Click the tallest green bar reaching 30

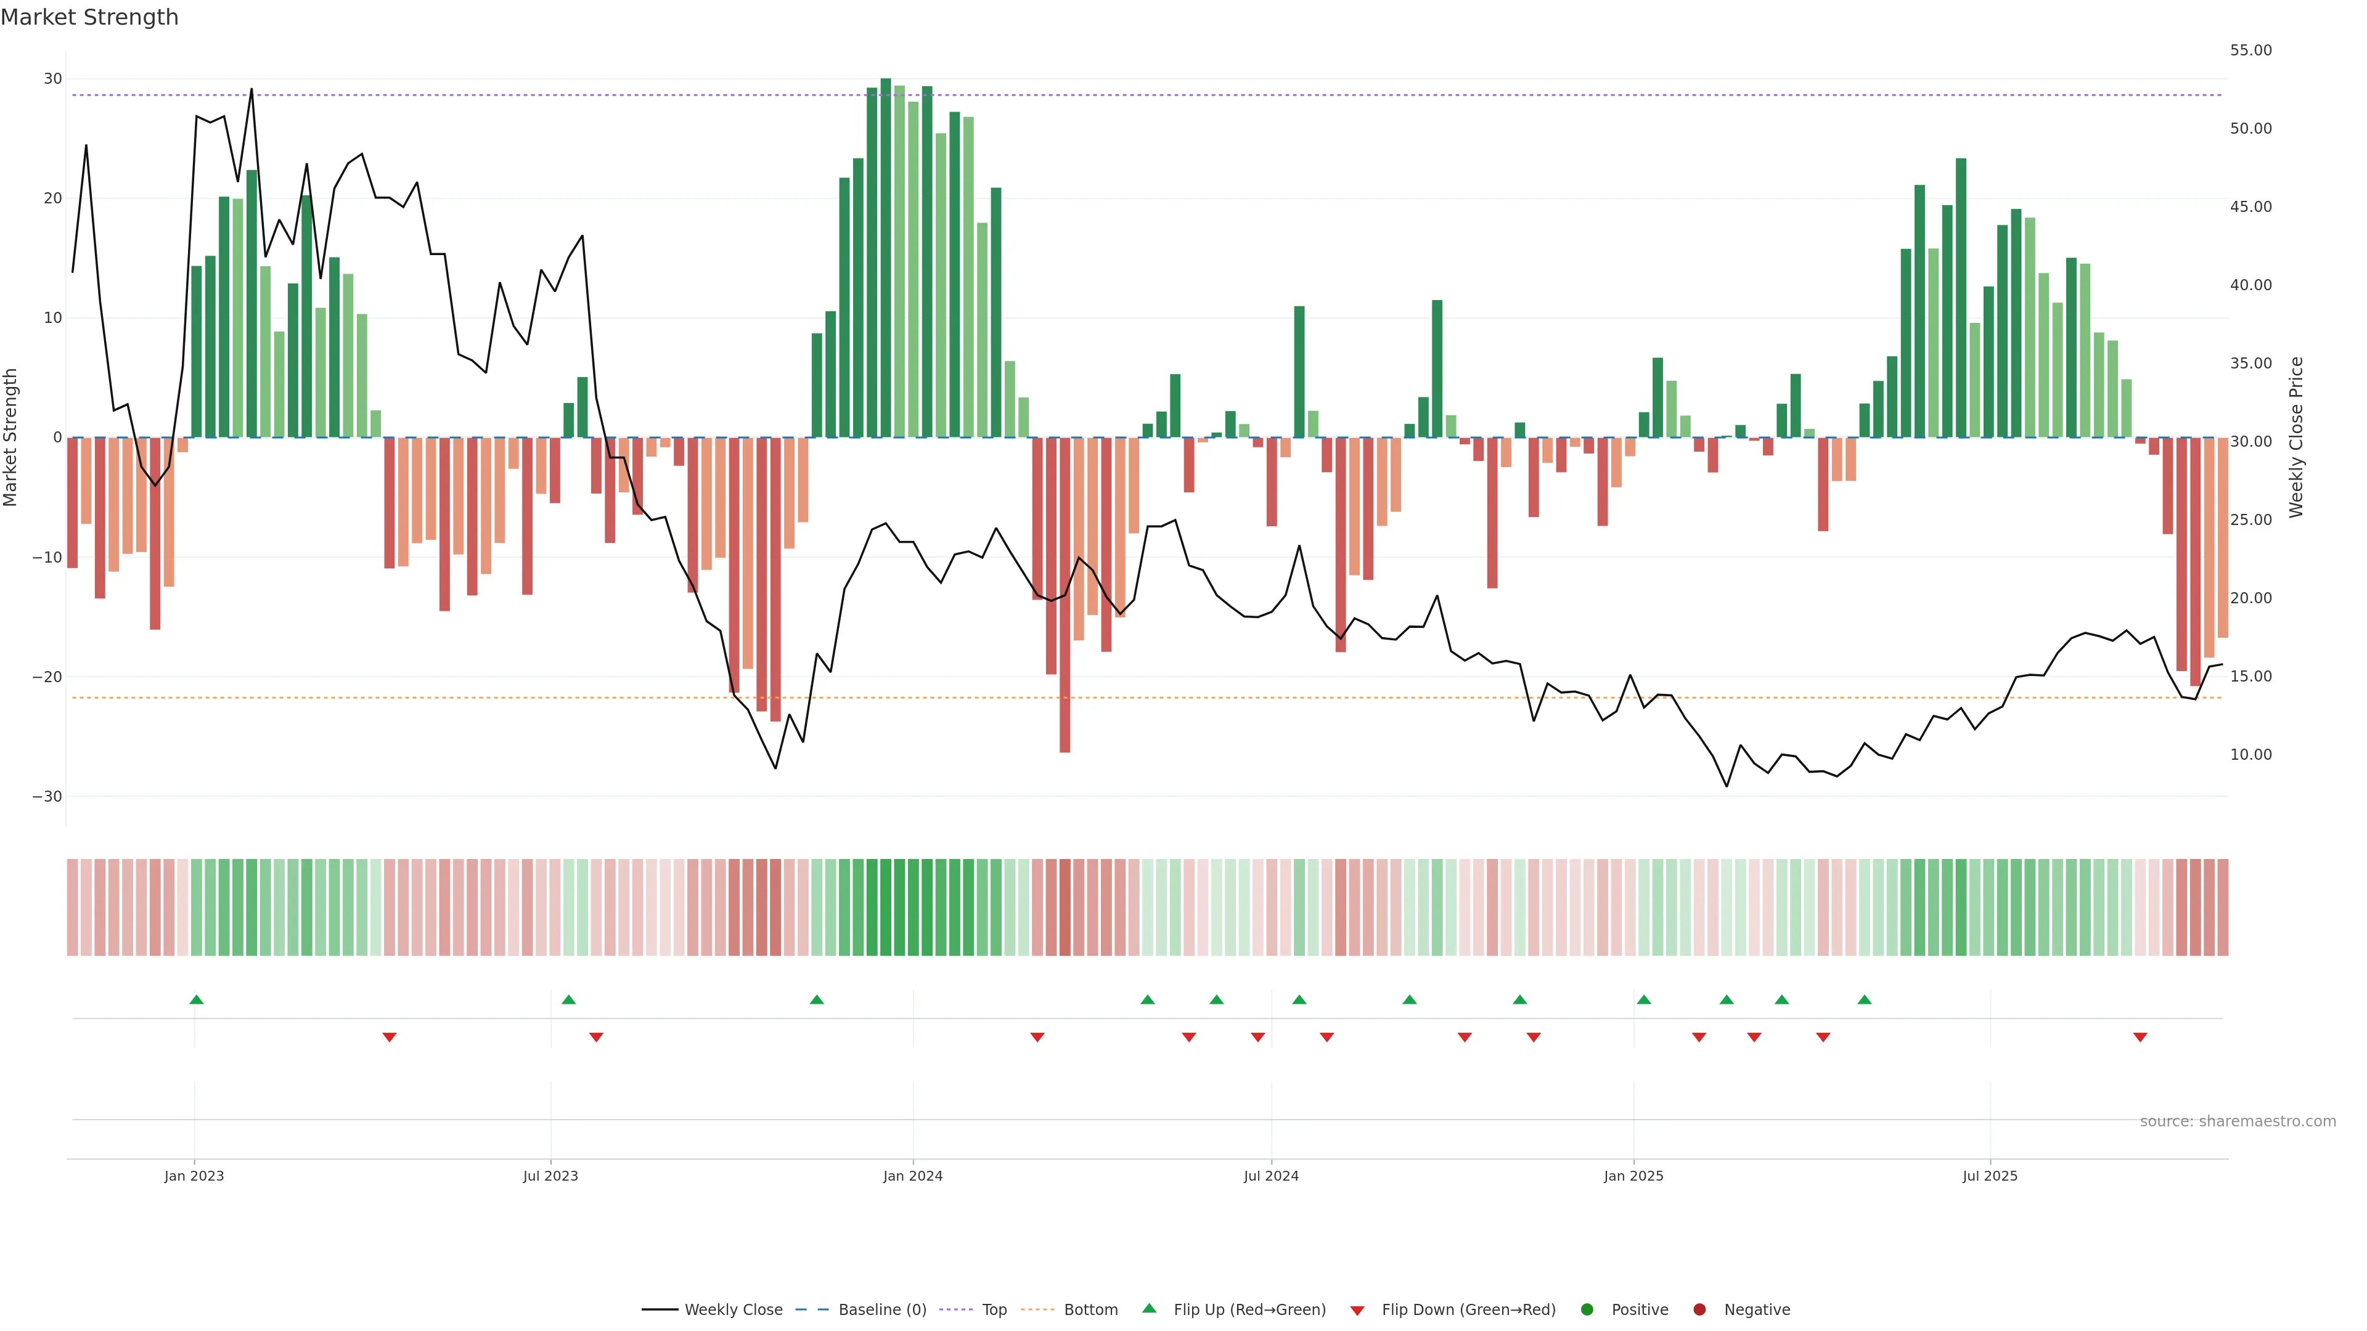coord(886,257)
